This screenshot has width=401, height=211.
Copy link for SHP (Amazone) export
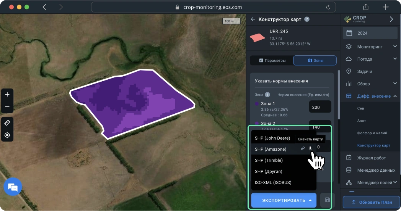coord(303,148)
